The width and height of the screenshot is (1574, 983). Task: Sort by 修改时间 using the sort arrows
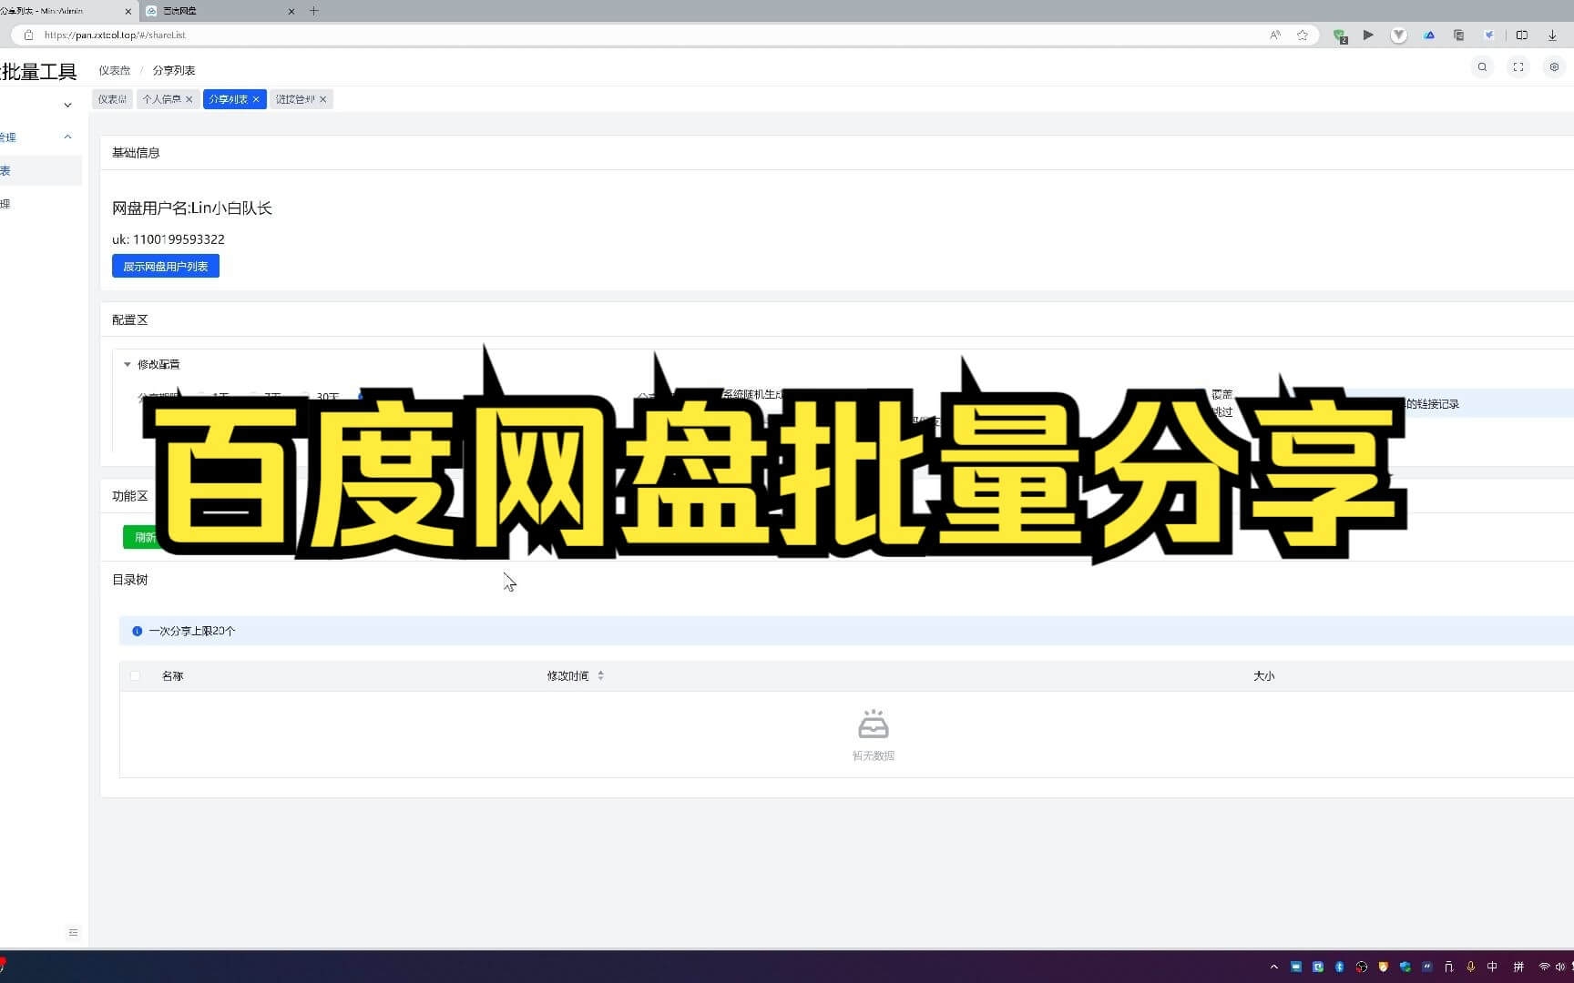coord(600,675)
